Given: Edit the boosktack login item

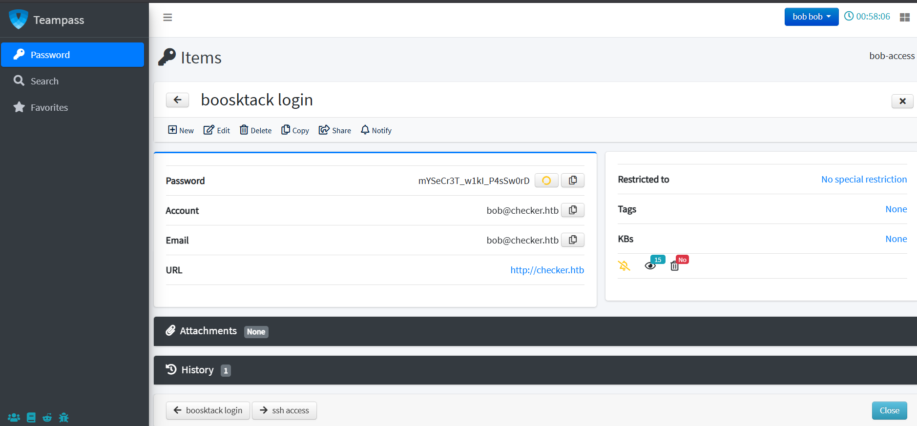Looking at the screenshot, I should [217, 130].
